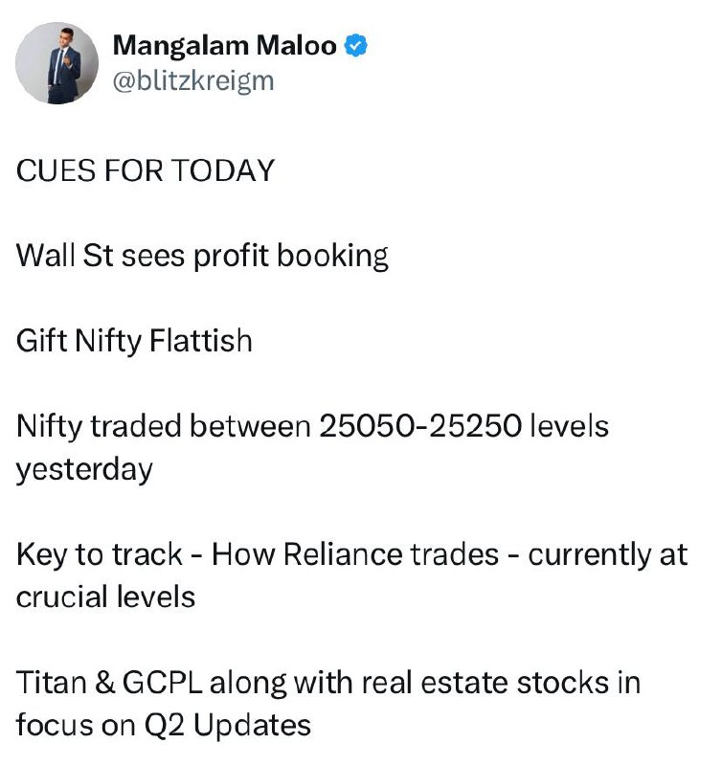Click the word "yesterday"
722x766 pixels.
coord(84,470)
